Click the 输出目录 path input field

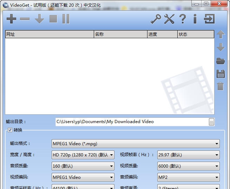tap(132, 122)
